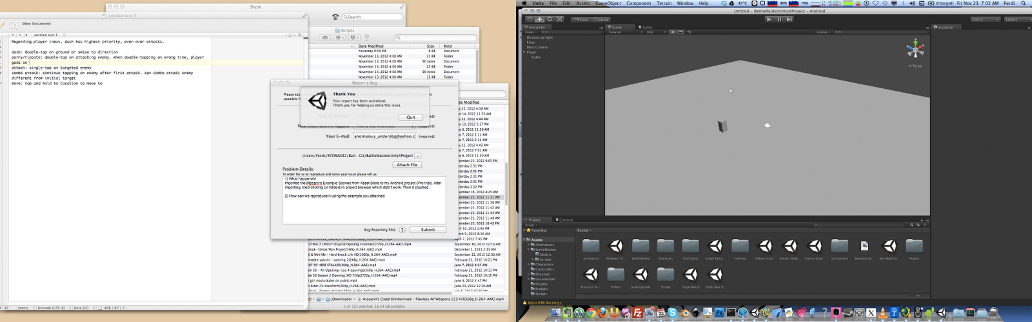Switch to the Game tab
This screenshot has width=1032, height=322.
pyautogui.click(x=646, y=27)
